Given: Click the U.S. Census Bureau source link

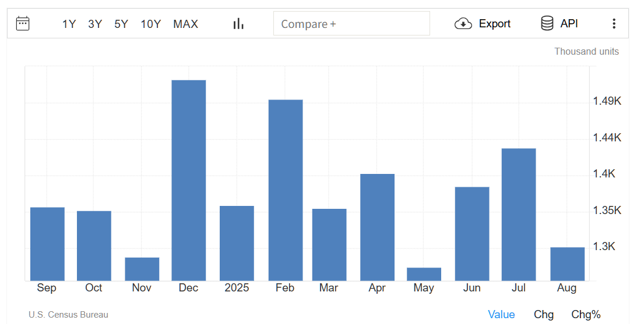Looking at the screenshot, I should [x=68, y=315].
